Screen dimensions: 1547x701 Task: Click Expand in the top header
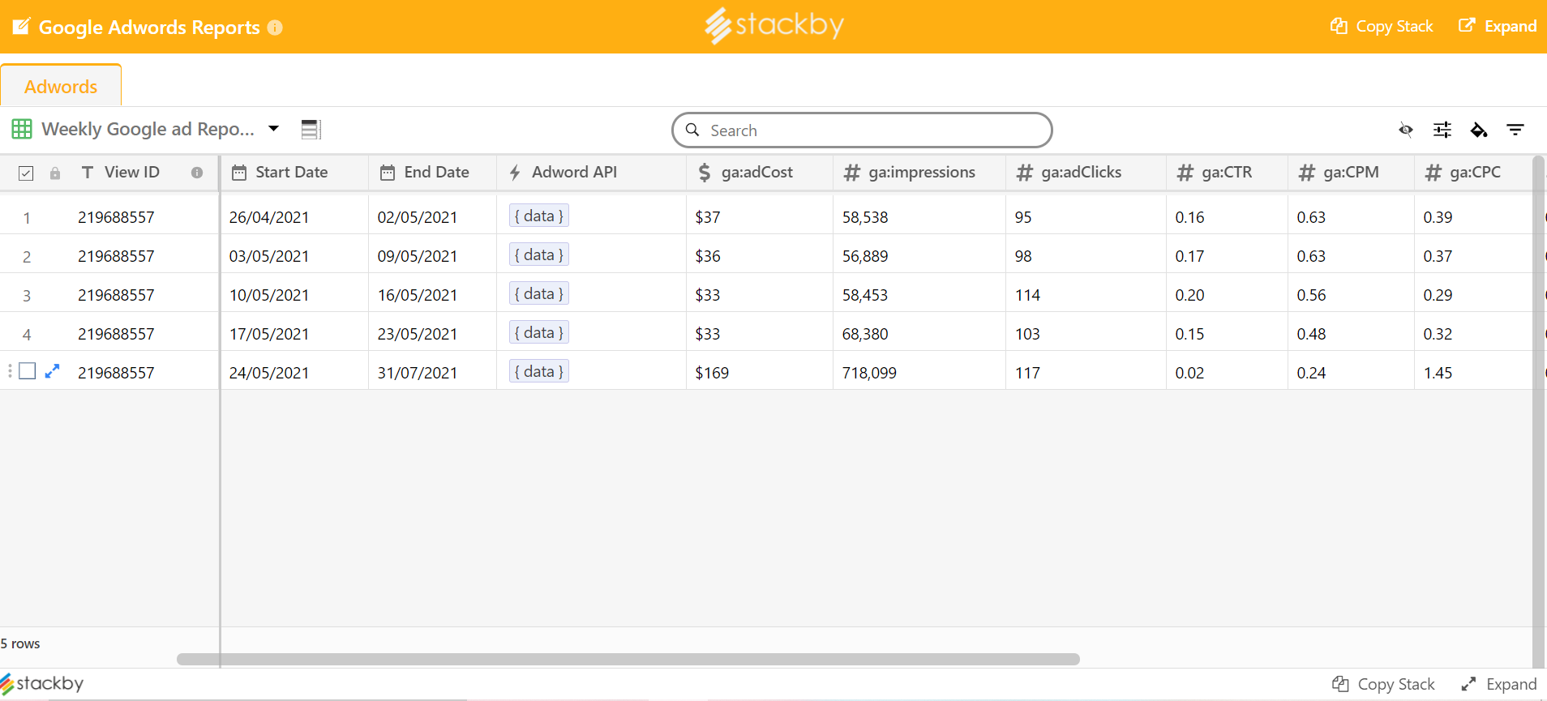click(x=1498, y=26)
